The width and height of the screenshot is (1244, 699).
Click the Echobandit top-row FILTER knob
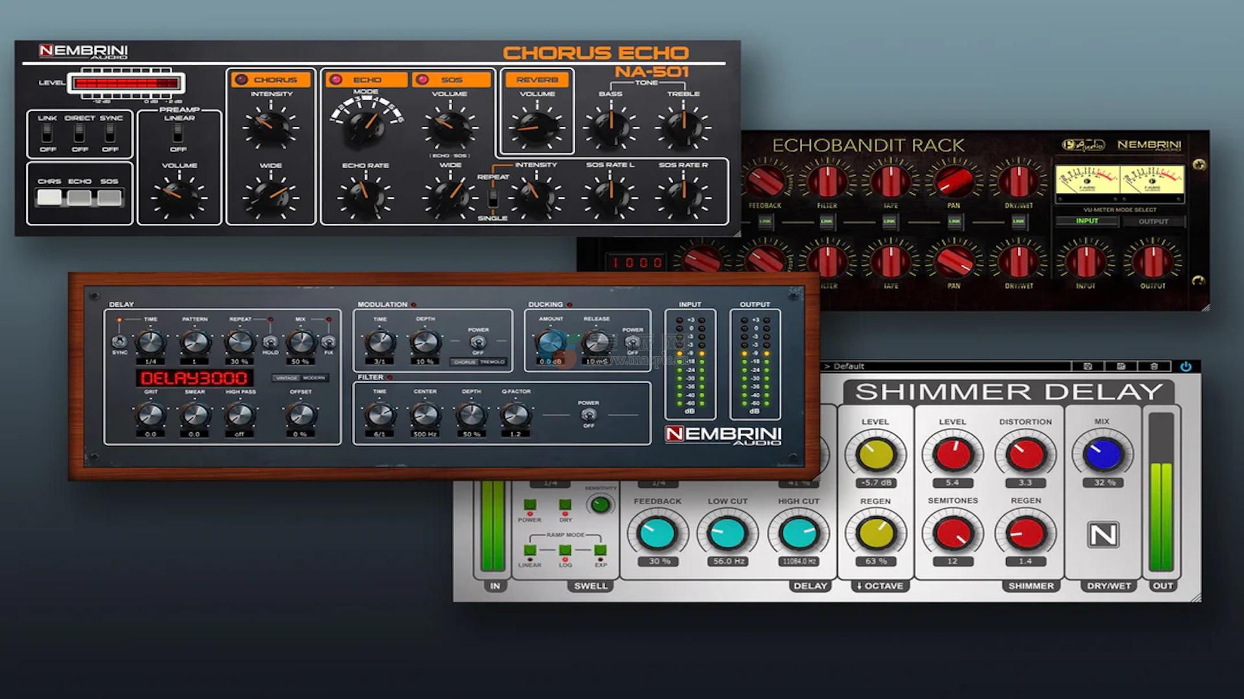pos(827,181)
